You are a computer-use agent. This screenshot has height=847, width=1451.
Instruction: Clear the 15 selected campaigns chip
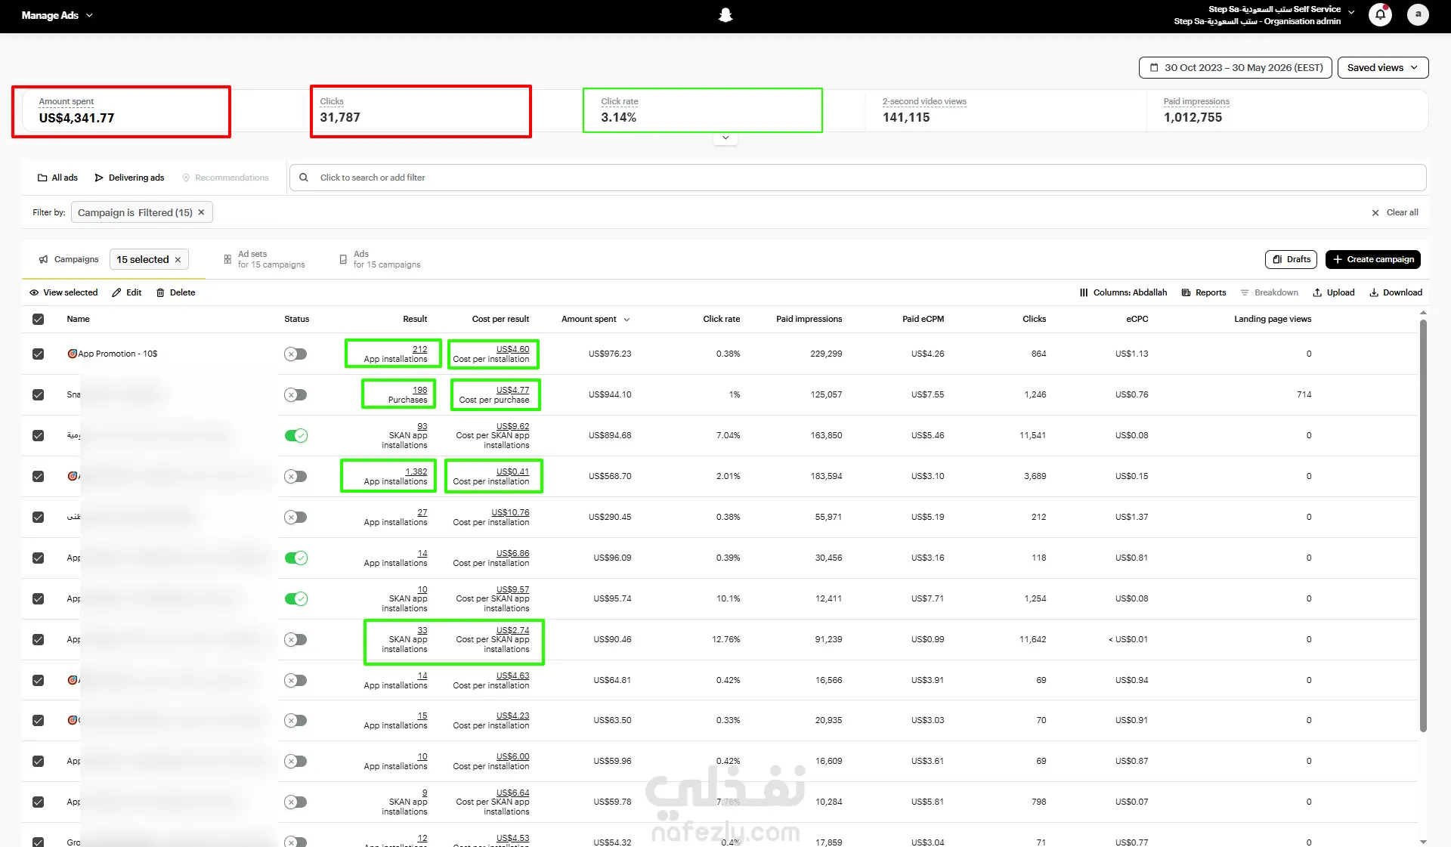click(x=178, y=260)
